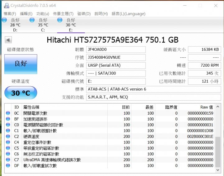Image resolution: width=224 pixels, height=176 pixels.
Task: Click the buffer size field 16384 KB
Action: (x=204, y=50)
